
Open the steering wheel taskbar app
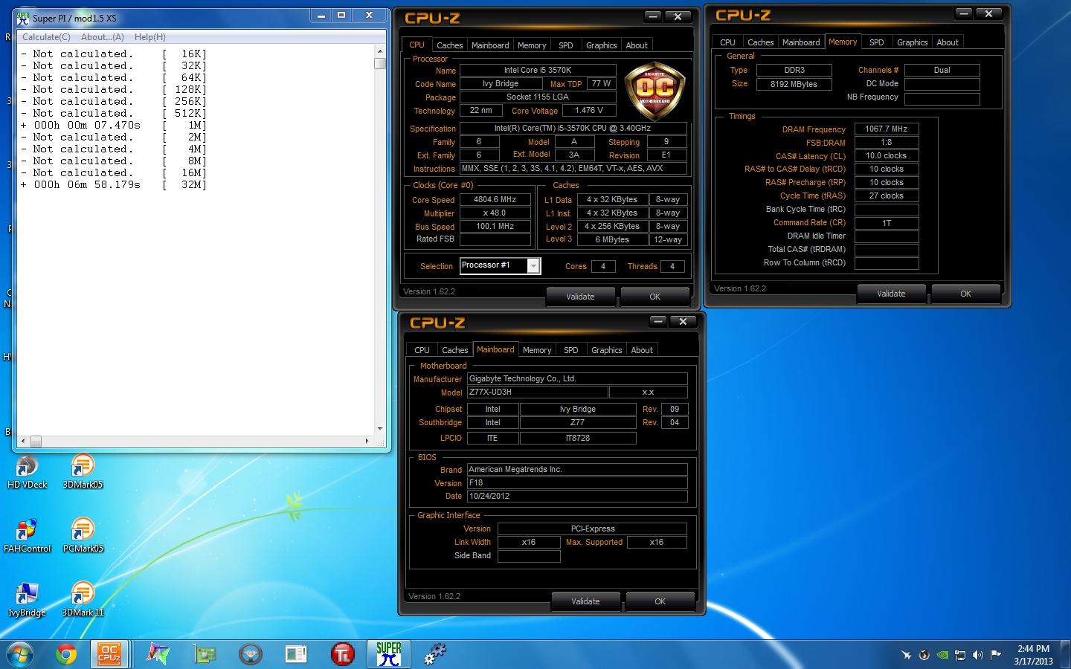pyautogui.click(x=251, y=654)
